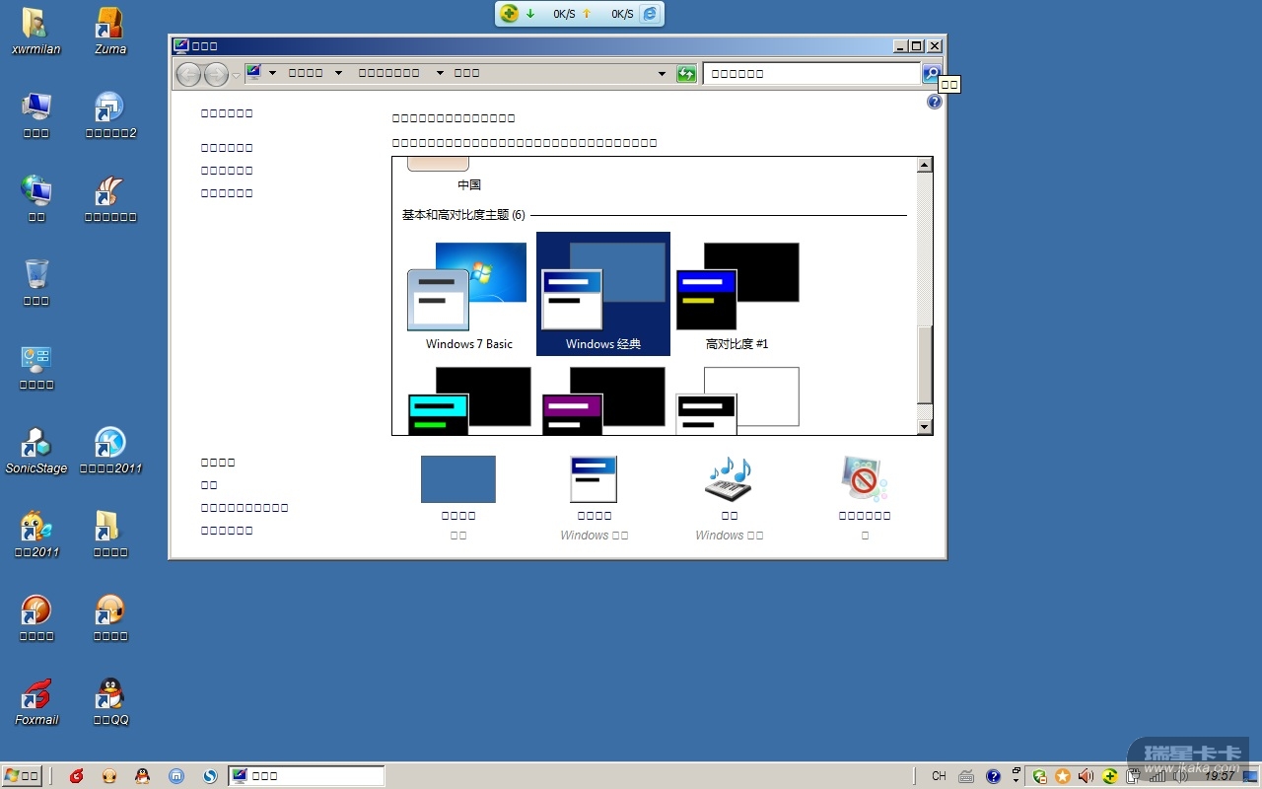Click the theme list scrollbar up arrow
1262x789 pixels.
(925, 165)
